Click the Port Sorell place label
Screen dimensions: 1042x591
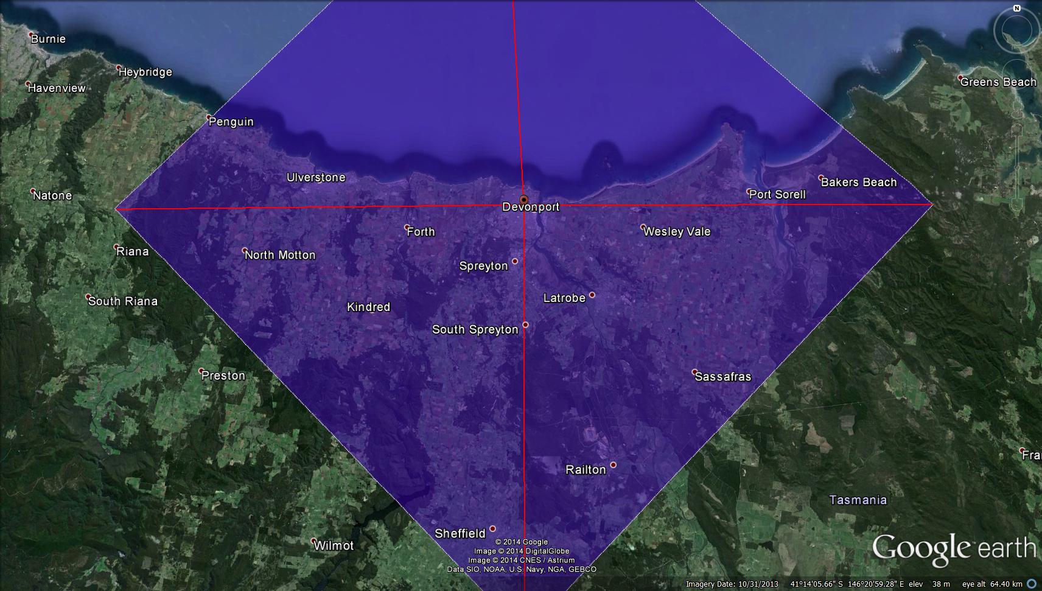coord(777,194)
